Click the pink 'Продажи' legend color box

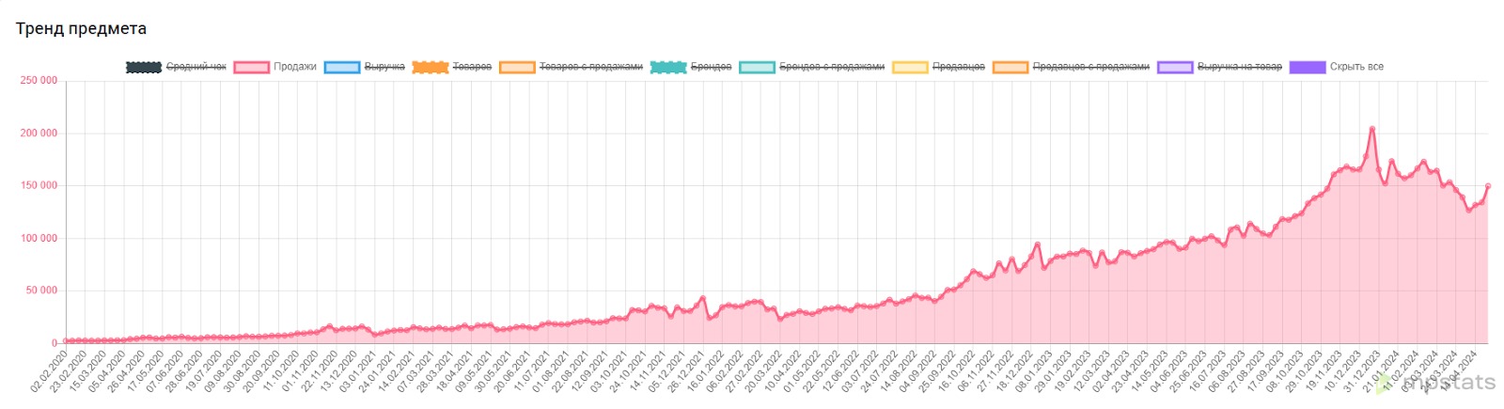click(252, 67)
